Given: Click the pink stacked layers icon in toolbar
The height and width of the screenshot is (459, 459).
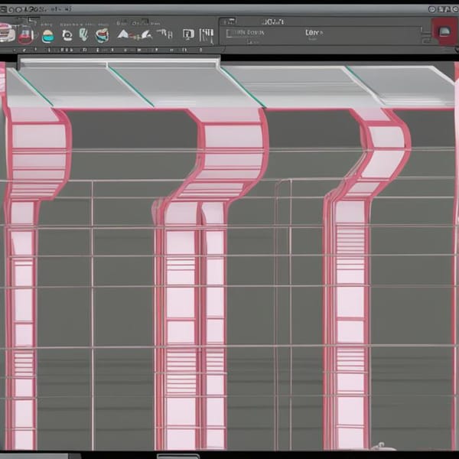Looking at the screenshot, I should [x=7, y=34].
